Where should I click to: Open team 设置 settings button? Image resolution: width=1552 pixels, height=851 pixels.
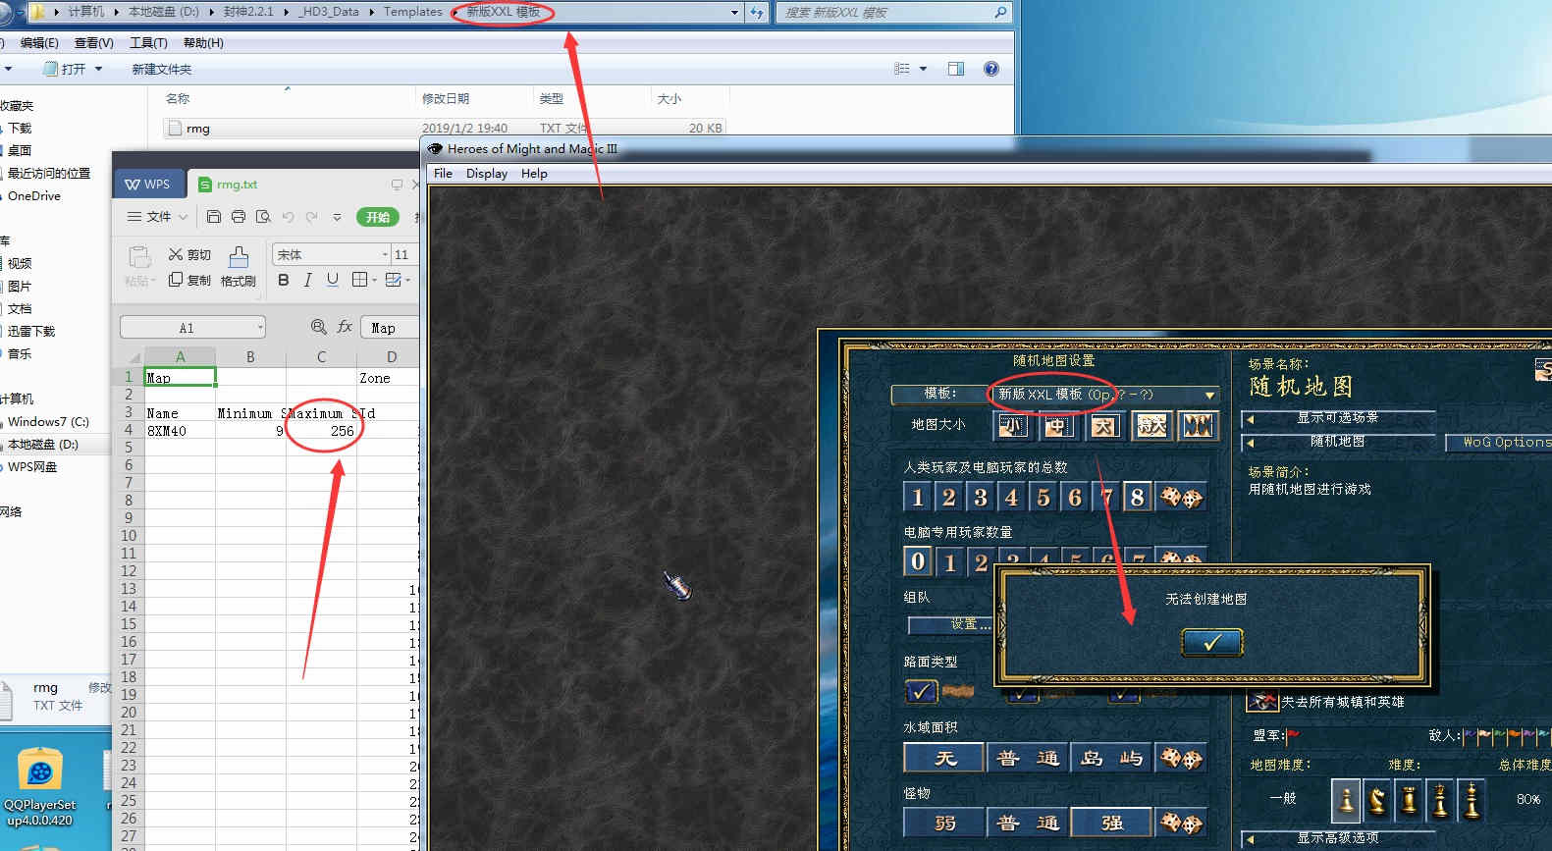[950, 624]
